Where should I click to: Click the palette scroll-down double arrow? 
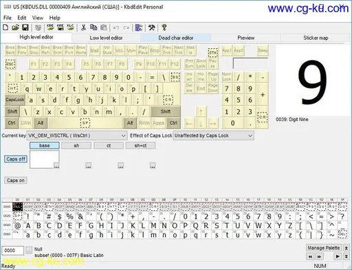tap(346, 256)
